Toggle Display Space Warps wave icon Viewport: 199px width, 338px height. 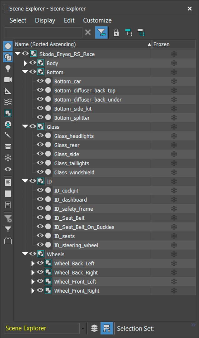point(8,102)
